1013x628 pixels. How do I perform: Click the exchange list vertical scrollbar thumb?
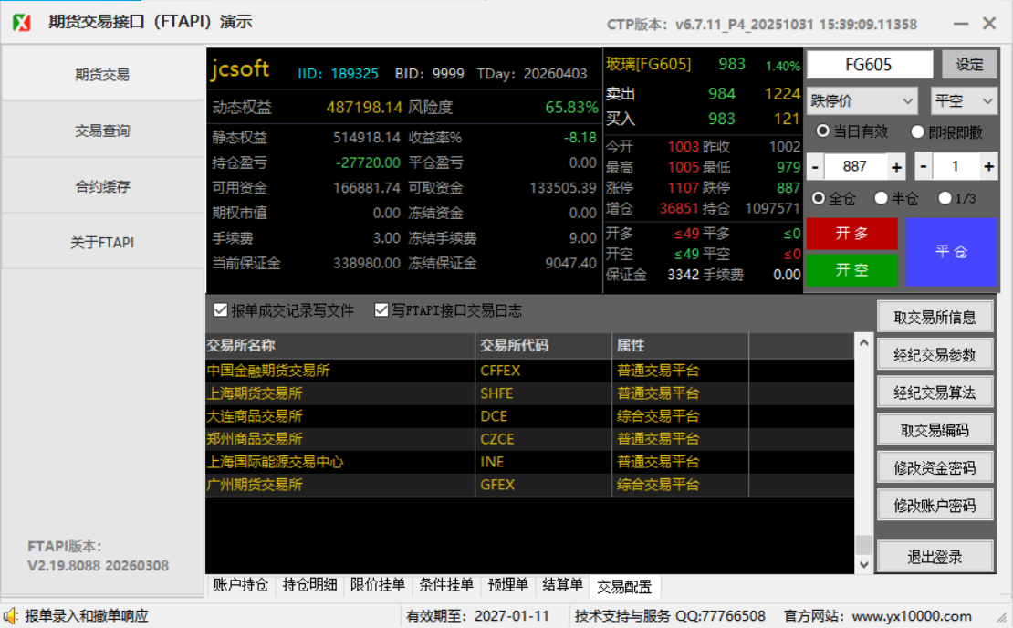(x=863, y=544)
